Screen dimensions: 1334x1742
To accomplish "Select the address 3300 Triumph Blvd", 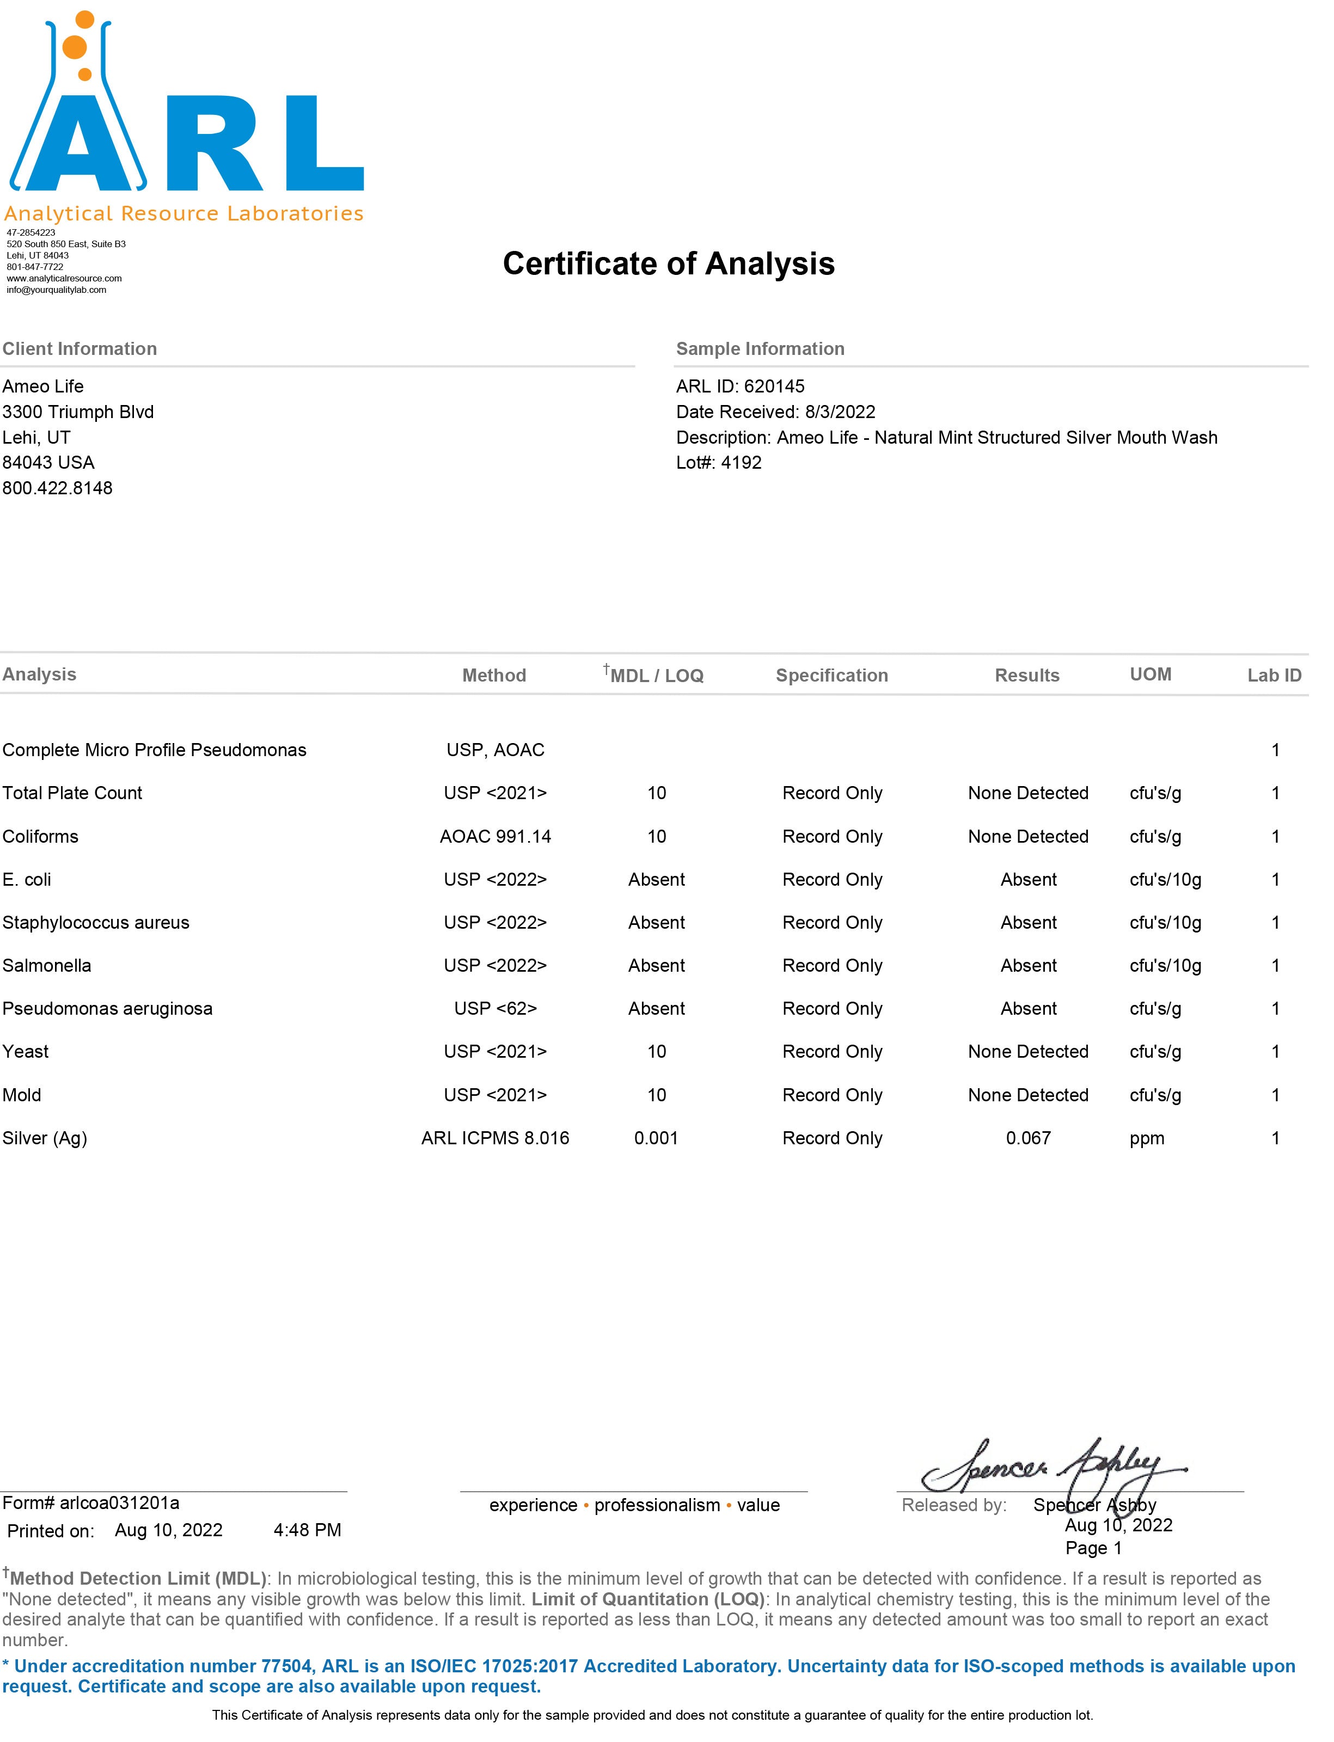I will 78,412.
